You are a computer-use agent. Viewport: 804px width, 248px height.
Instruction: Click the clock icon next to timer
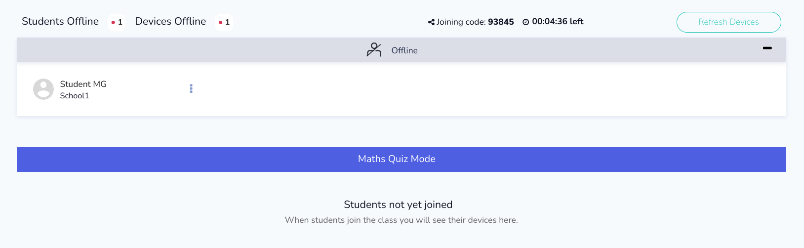pyautogui.click(x=526, y=22)
